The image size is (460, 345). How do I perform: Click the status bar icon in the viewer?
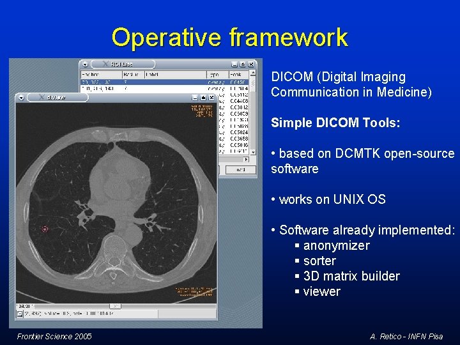pos(20,314)
